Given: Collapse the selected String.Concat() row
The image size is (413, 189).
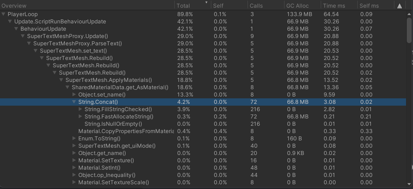Looking at the screenshot, I should 74,102.
